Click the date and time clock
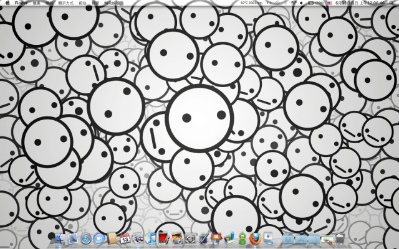This screenshot has width=399, height=249. (360, 2)
